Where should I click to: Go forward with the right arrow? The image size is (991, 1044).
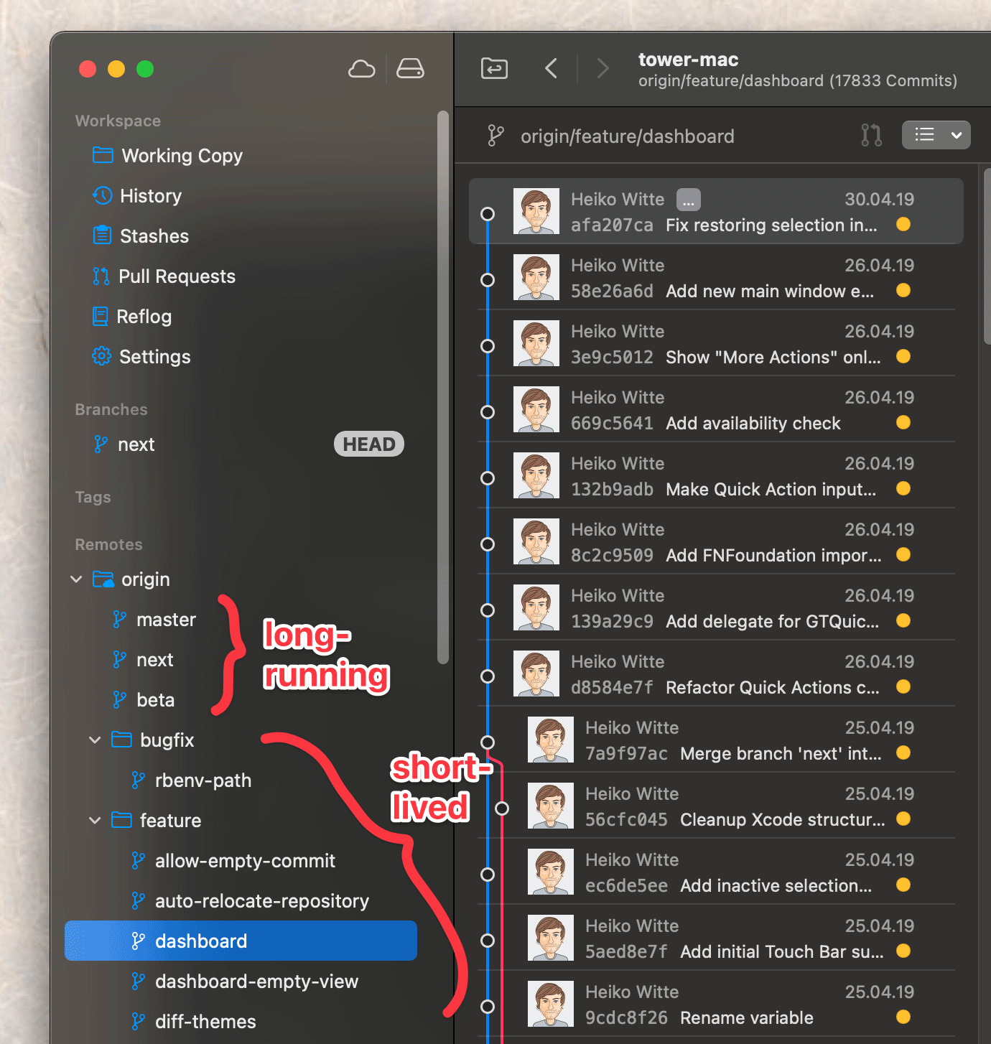click(602, 69)
